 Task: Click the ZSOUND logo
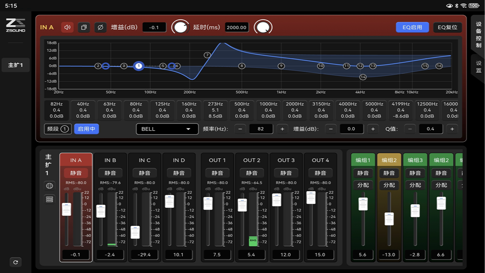click(x=16, y=25)
